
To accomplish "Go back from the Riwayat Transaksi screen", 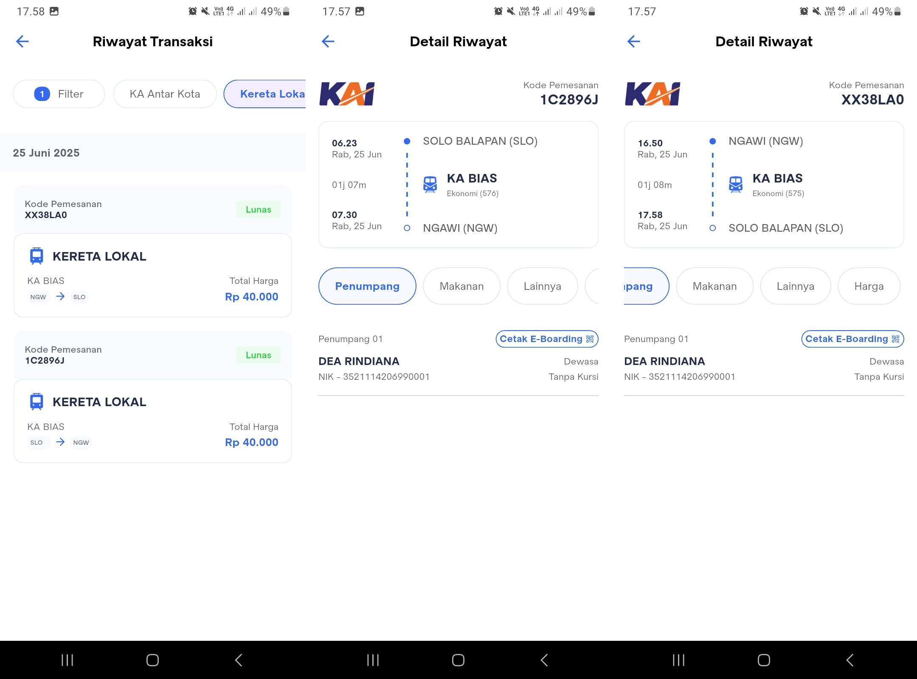I will pos(23,41).
